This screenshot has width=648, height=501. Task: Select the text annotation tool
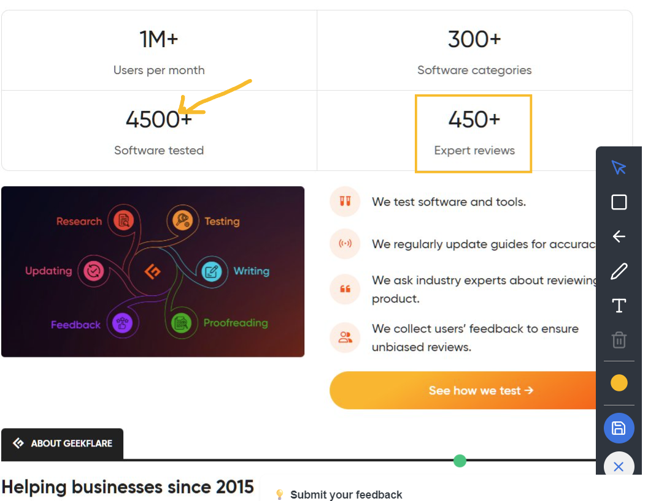pyautogui.click(x=619, y=306)
